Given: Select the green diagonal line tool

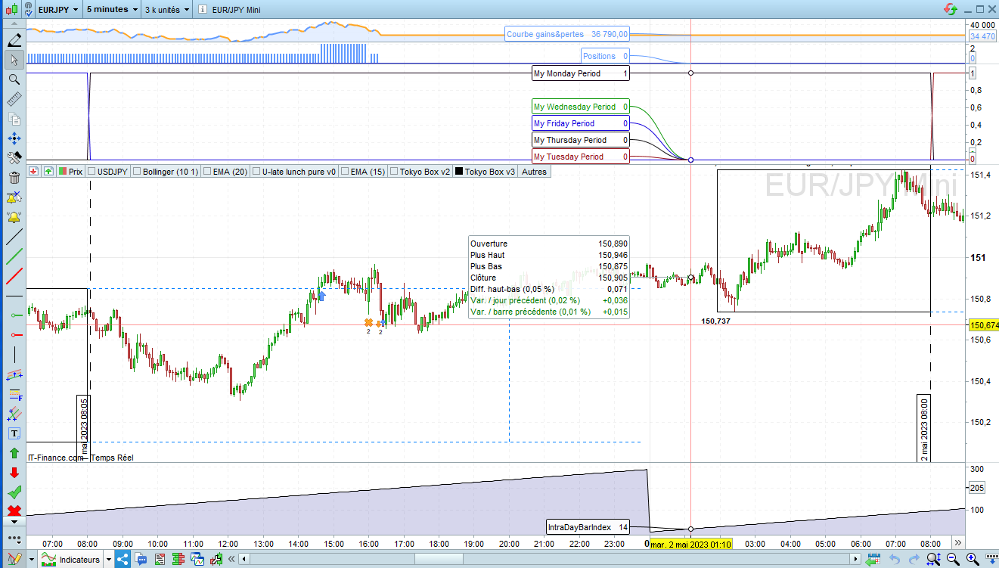Looking at the screenshot, I should pyautogui.click(x=14, y=256).
